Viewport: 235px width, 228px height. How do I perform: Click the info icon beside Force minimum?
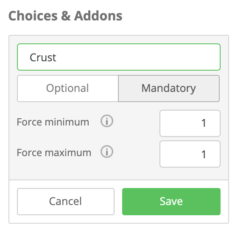coord(107,121)
